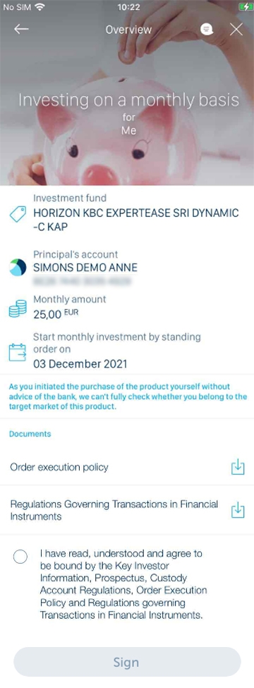
Task: Select the HORIZON KBC EXPERTEASE fund name
Action: click(136, 220)
